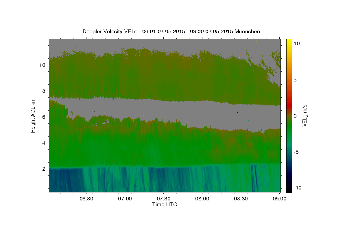The height and width of the screenshot is (231, 347).
Task: Click the blue-green rain layer below 2 km
Action: pyautogui.click(x=165, y=180)
